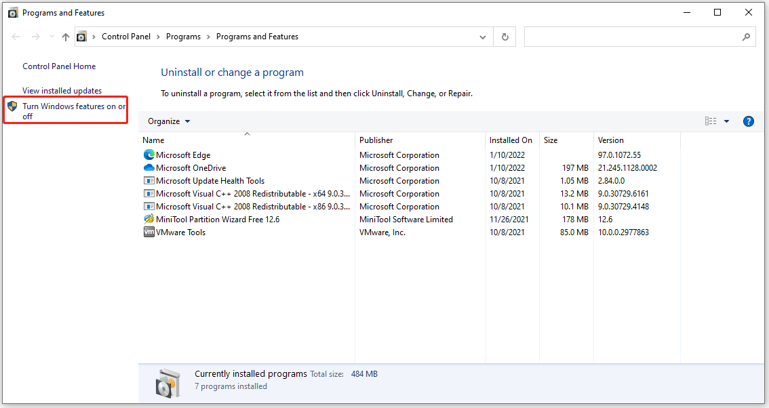The height and width of the screenshot is (408, 769).
Task: Click the 484 MB total size value
Action: (364, 373)
